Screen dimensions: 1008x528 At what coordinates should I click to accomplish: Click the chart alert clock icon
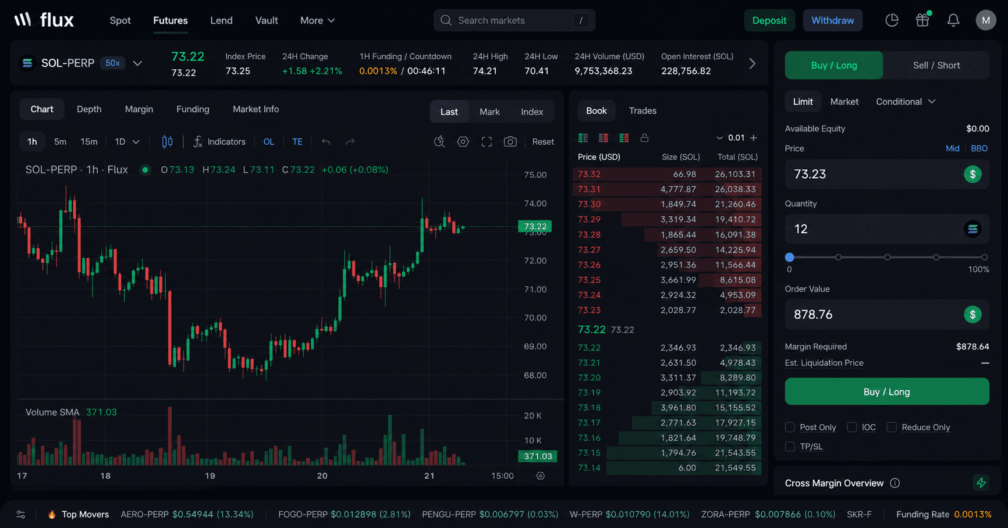[x=439, y=141]
